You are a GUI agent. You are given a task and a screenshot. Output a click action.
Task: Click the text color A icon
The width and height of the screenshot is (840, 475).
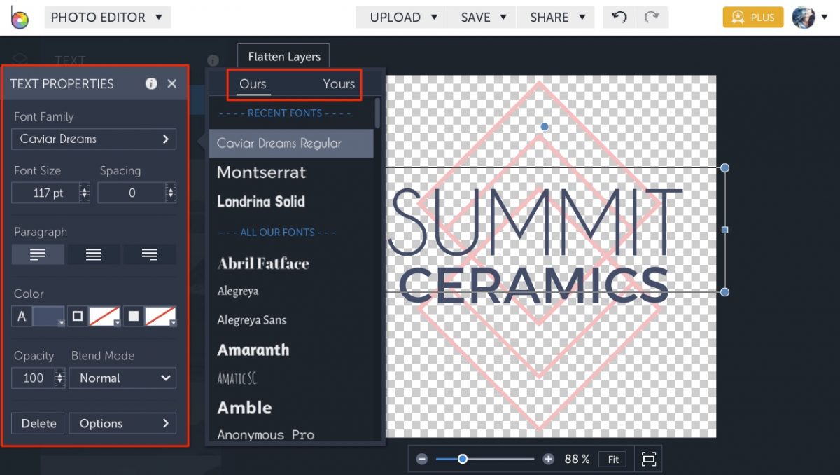tap(22, 317)
